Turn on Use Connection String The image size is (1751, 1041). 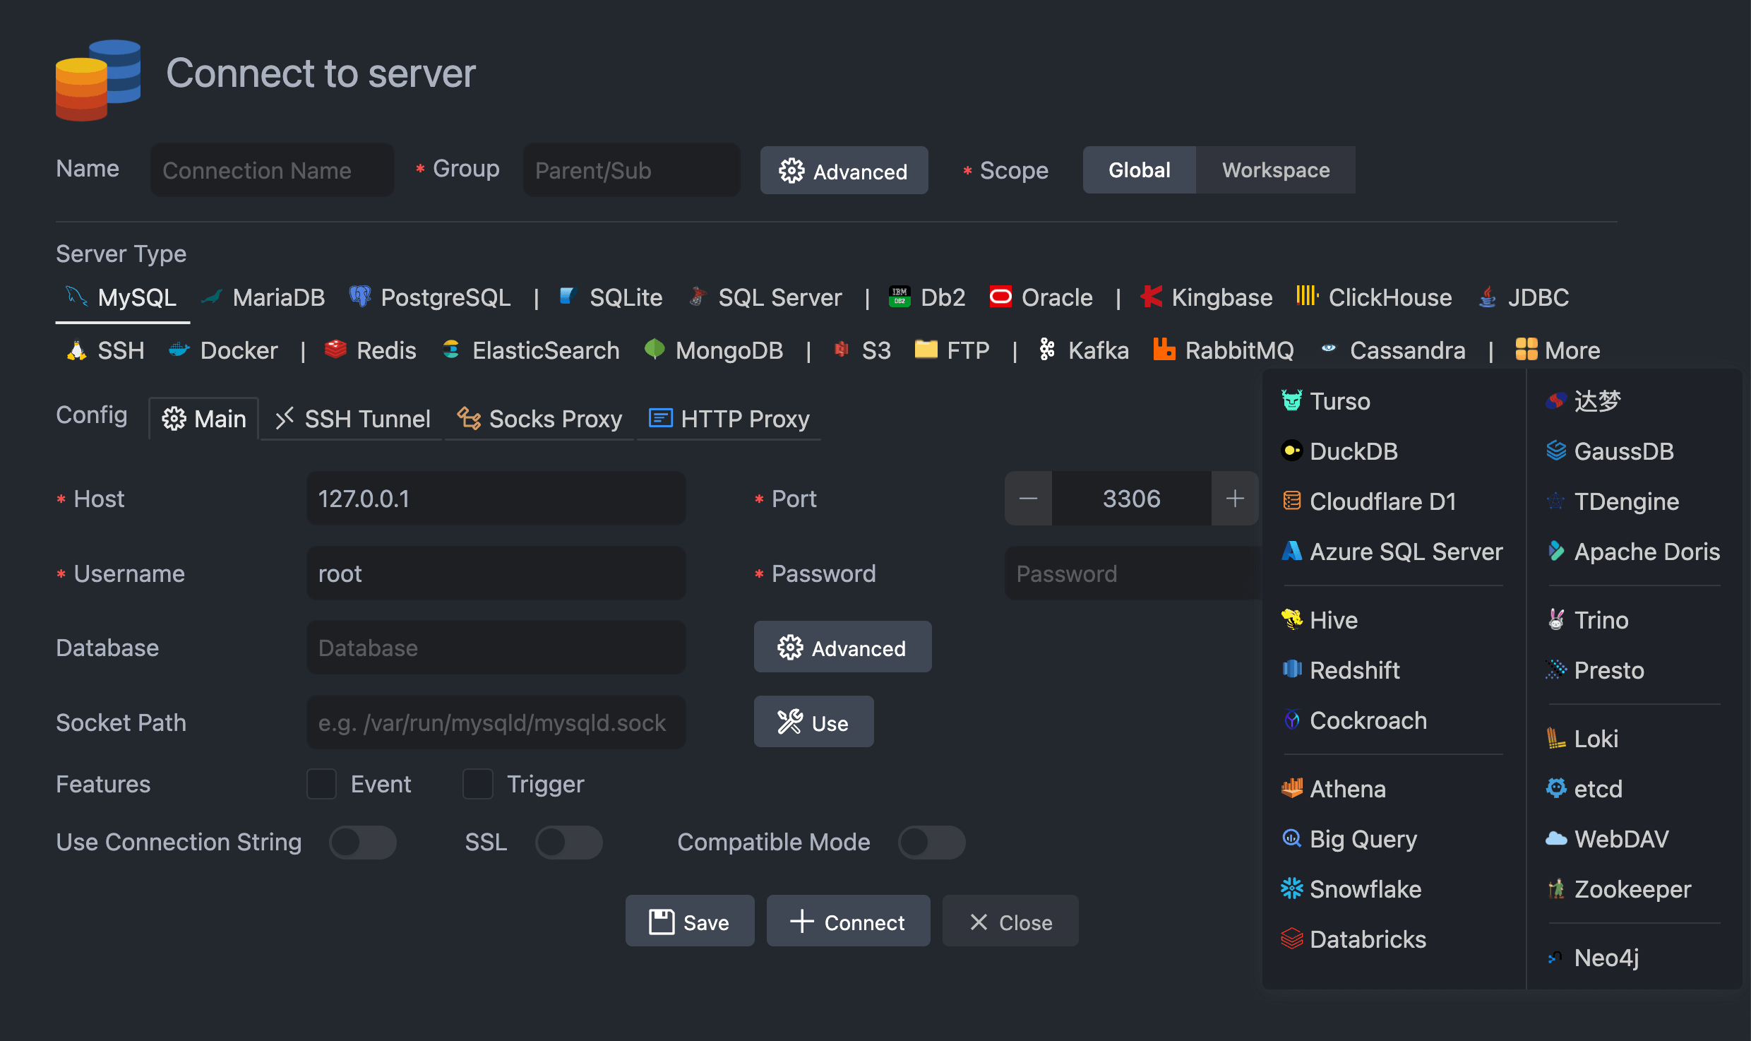tap(362, 842)
